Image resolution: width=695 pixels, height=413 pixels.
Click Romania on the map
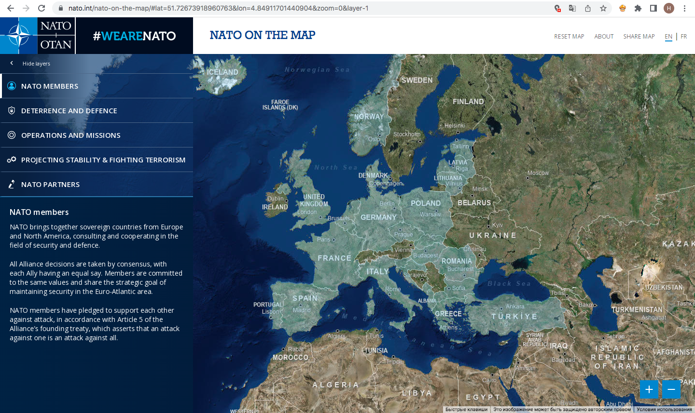pos(457,261)
